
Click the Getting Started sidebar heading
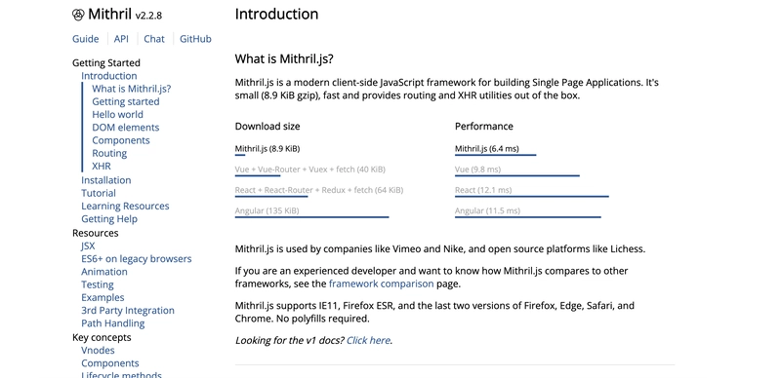pyautogui.click(x=106, y=62)
